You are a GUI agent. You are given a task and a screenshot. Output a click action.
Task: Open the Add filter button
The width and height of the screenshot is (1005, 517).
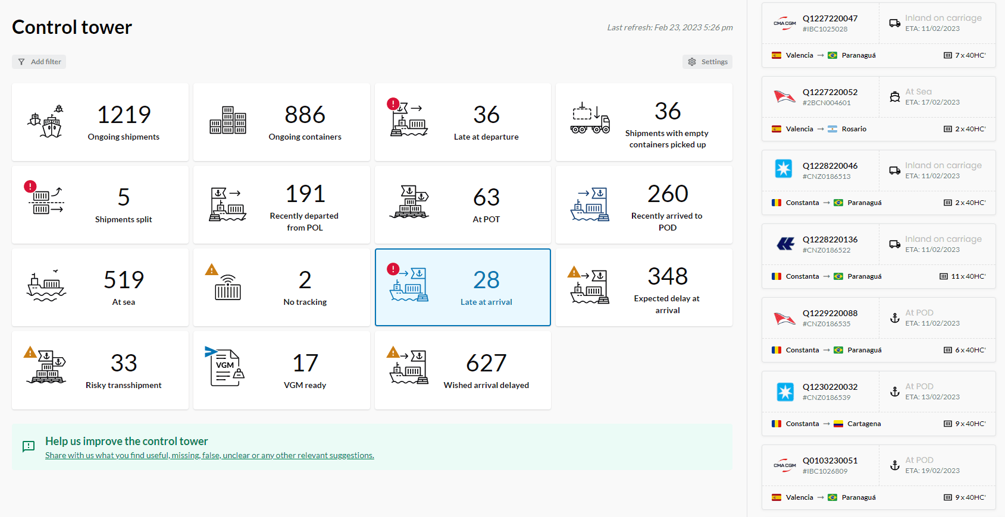tap(39, 62)
